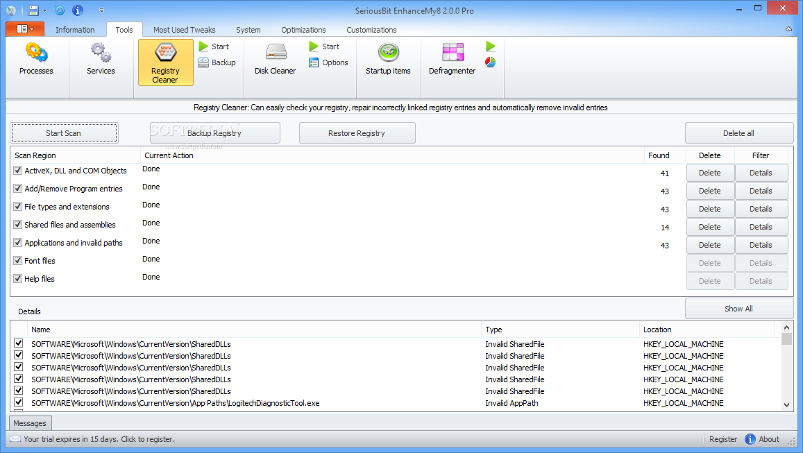Viewport: 803px width, 453px height.
Task: Open the save icon dropdown arrow
Action: pos(44,10)
